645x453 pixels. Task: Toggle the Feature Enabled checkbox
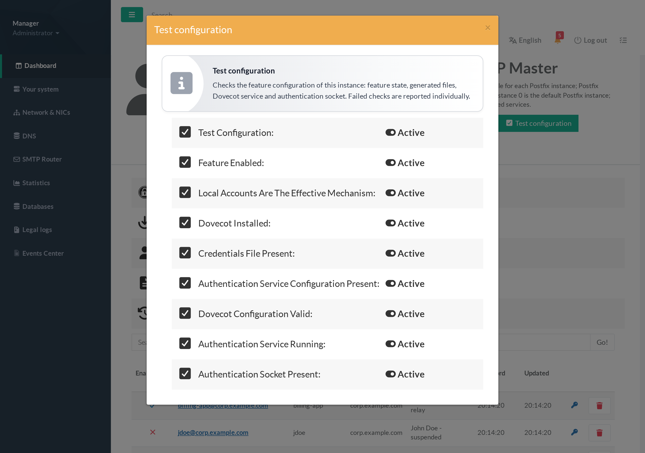point(185,162)
